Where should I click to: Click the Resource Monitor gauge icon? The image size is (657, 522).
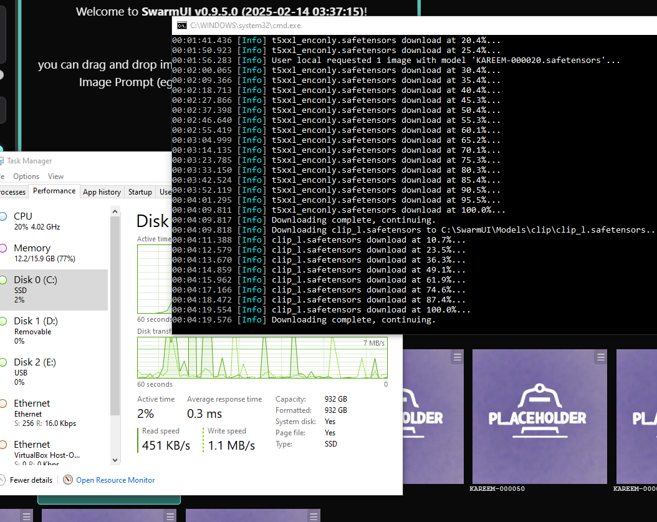pos(68,480)
